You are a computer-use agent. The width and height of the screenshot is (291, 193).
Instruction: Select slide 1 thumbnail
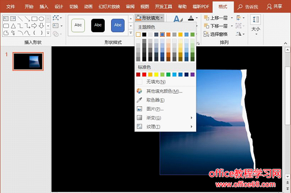[28, 62]
